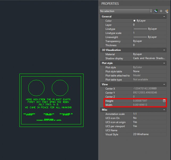
Task: Click the Plot style table None value
Action: click(x=149, y=71)
